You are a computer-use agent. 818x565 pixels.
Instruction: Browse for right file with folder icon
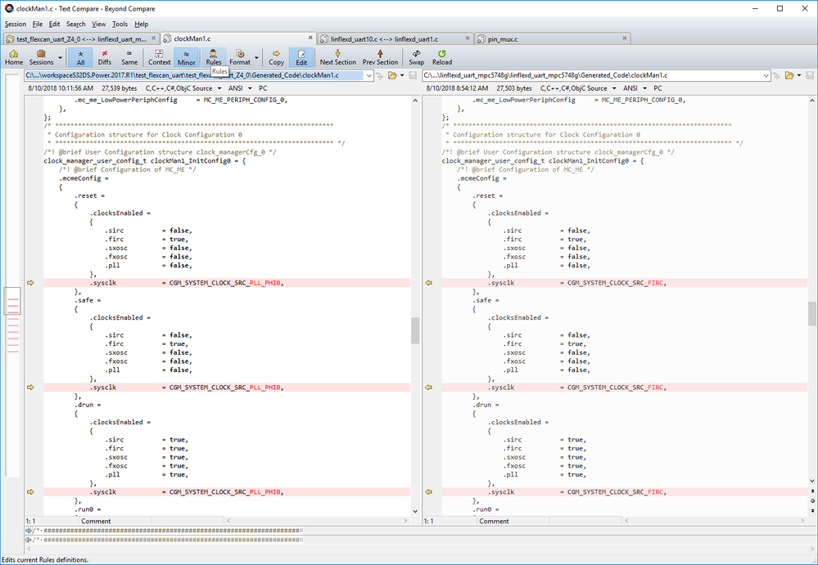click(789, 75)
